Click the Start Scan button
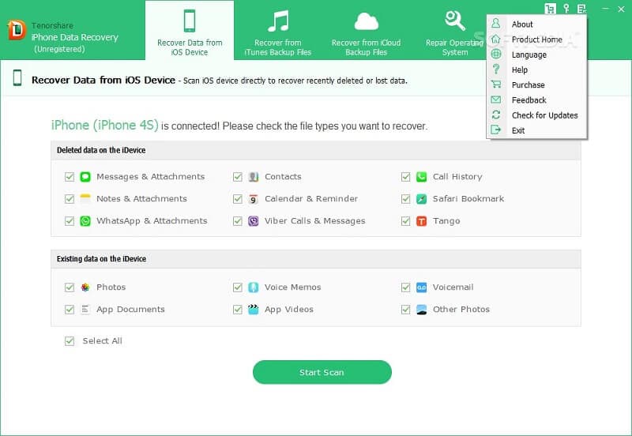This screenshot has width=632, height=436. [322, 372]
